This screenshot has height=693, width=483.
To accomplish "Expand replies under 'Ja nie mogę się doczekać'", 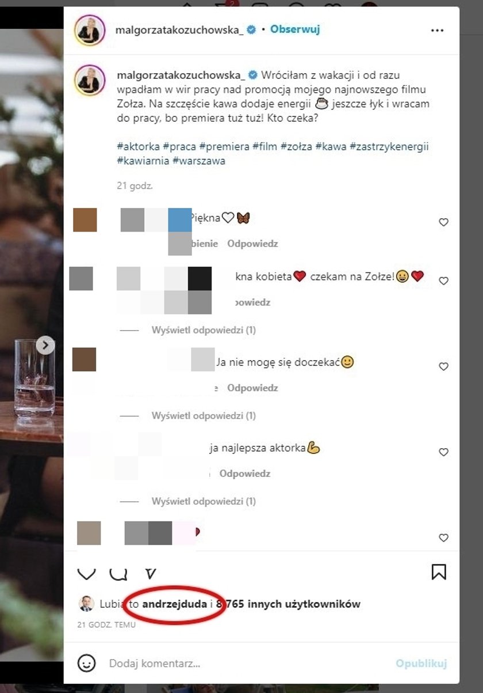I will 204,416.
